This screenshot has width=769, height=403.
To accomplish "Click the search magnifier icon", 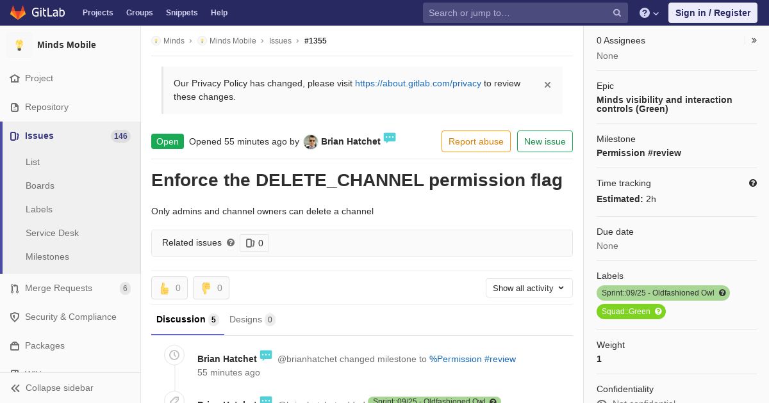I will click(616, 13).
